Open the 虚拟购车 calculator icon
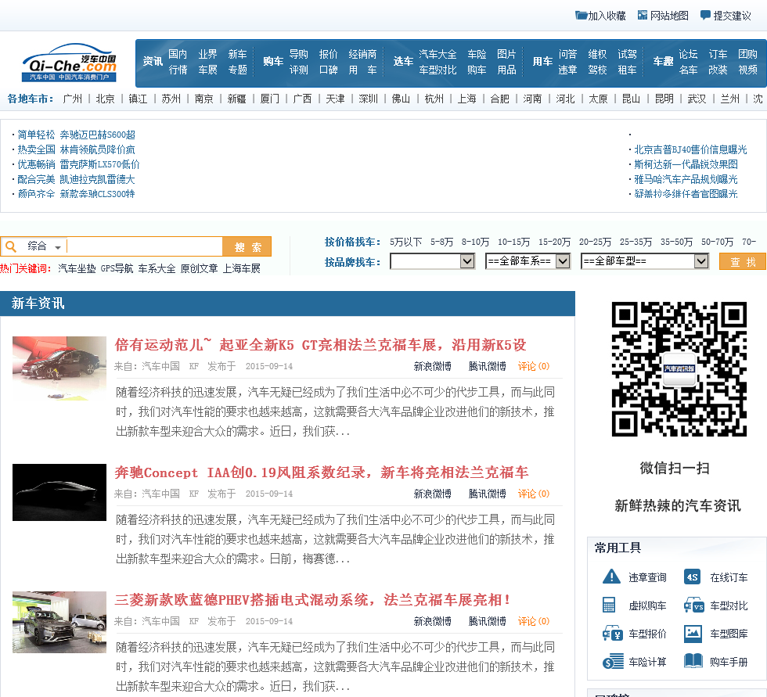Viewport: 767px width, 697px height. point(609,605)
